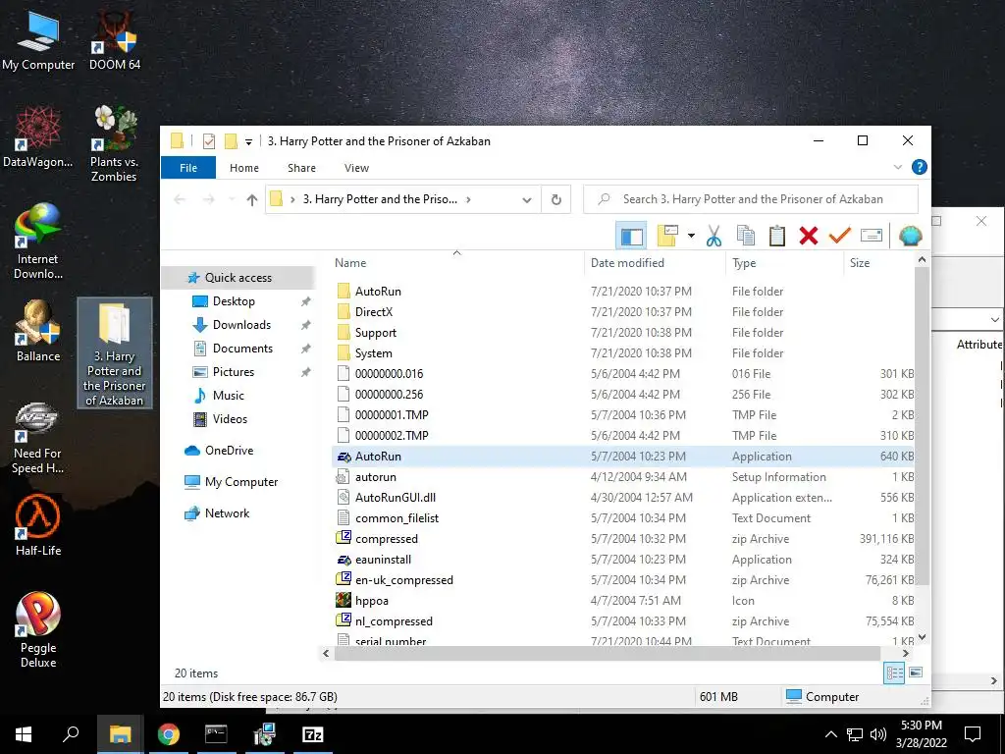The image size is (1005, 754).
Task: Open Downloads in navigation pane
Action: 241,325
